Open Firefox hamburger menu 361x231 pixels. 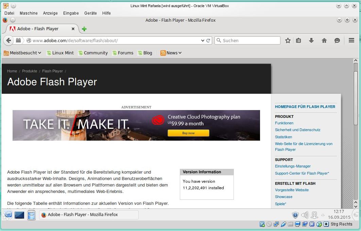[351, 40]
